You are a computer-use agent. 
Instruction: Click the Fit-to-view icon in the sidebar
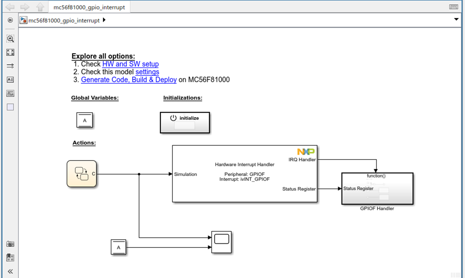click(10, 53)
